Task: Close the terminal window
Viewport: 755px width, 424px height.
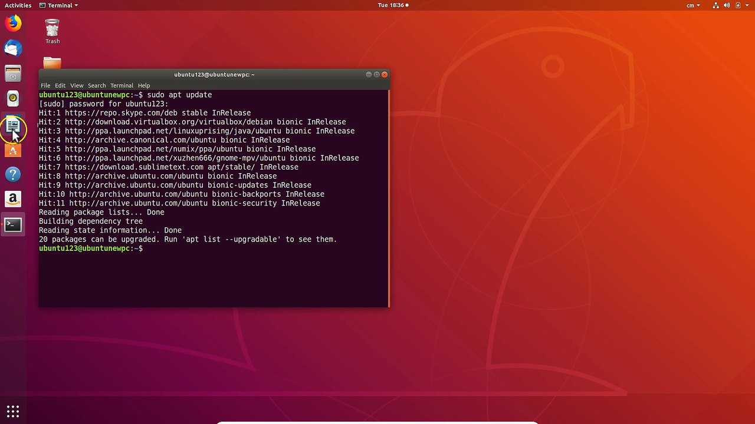Action: tap(385, 74)
